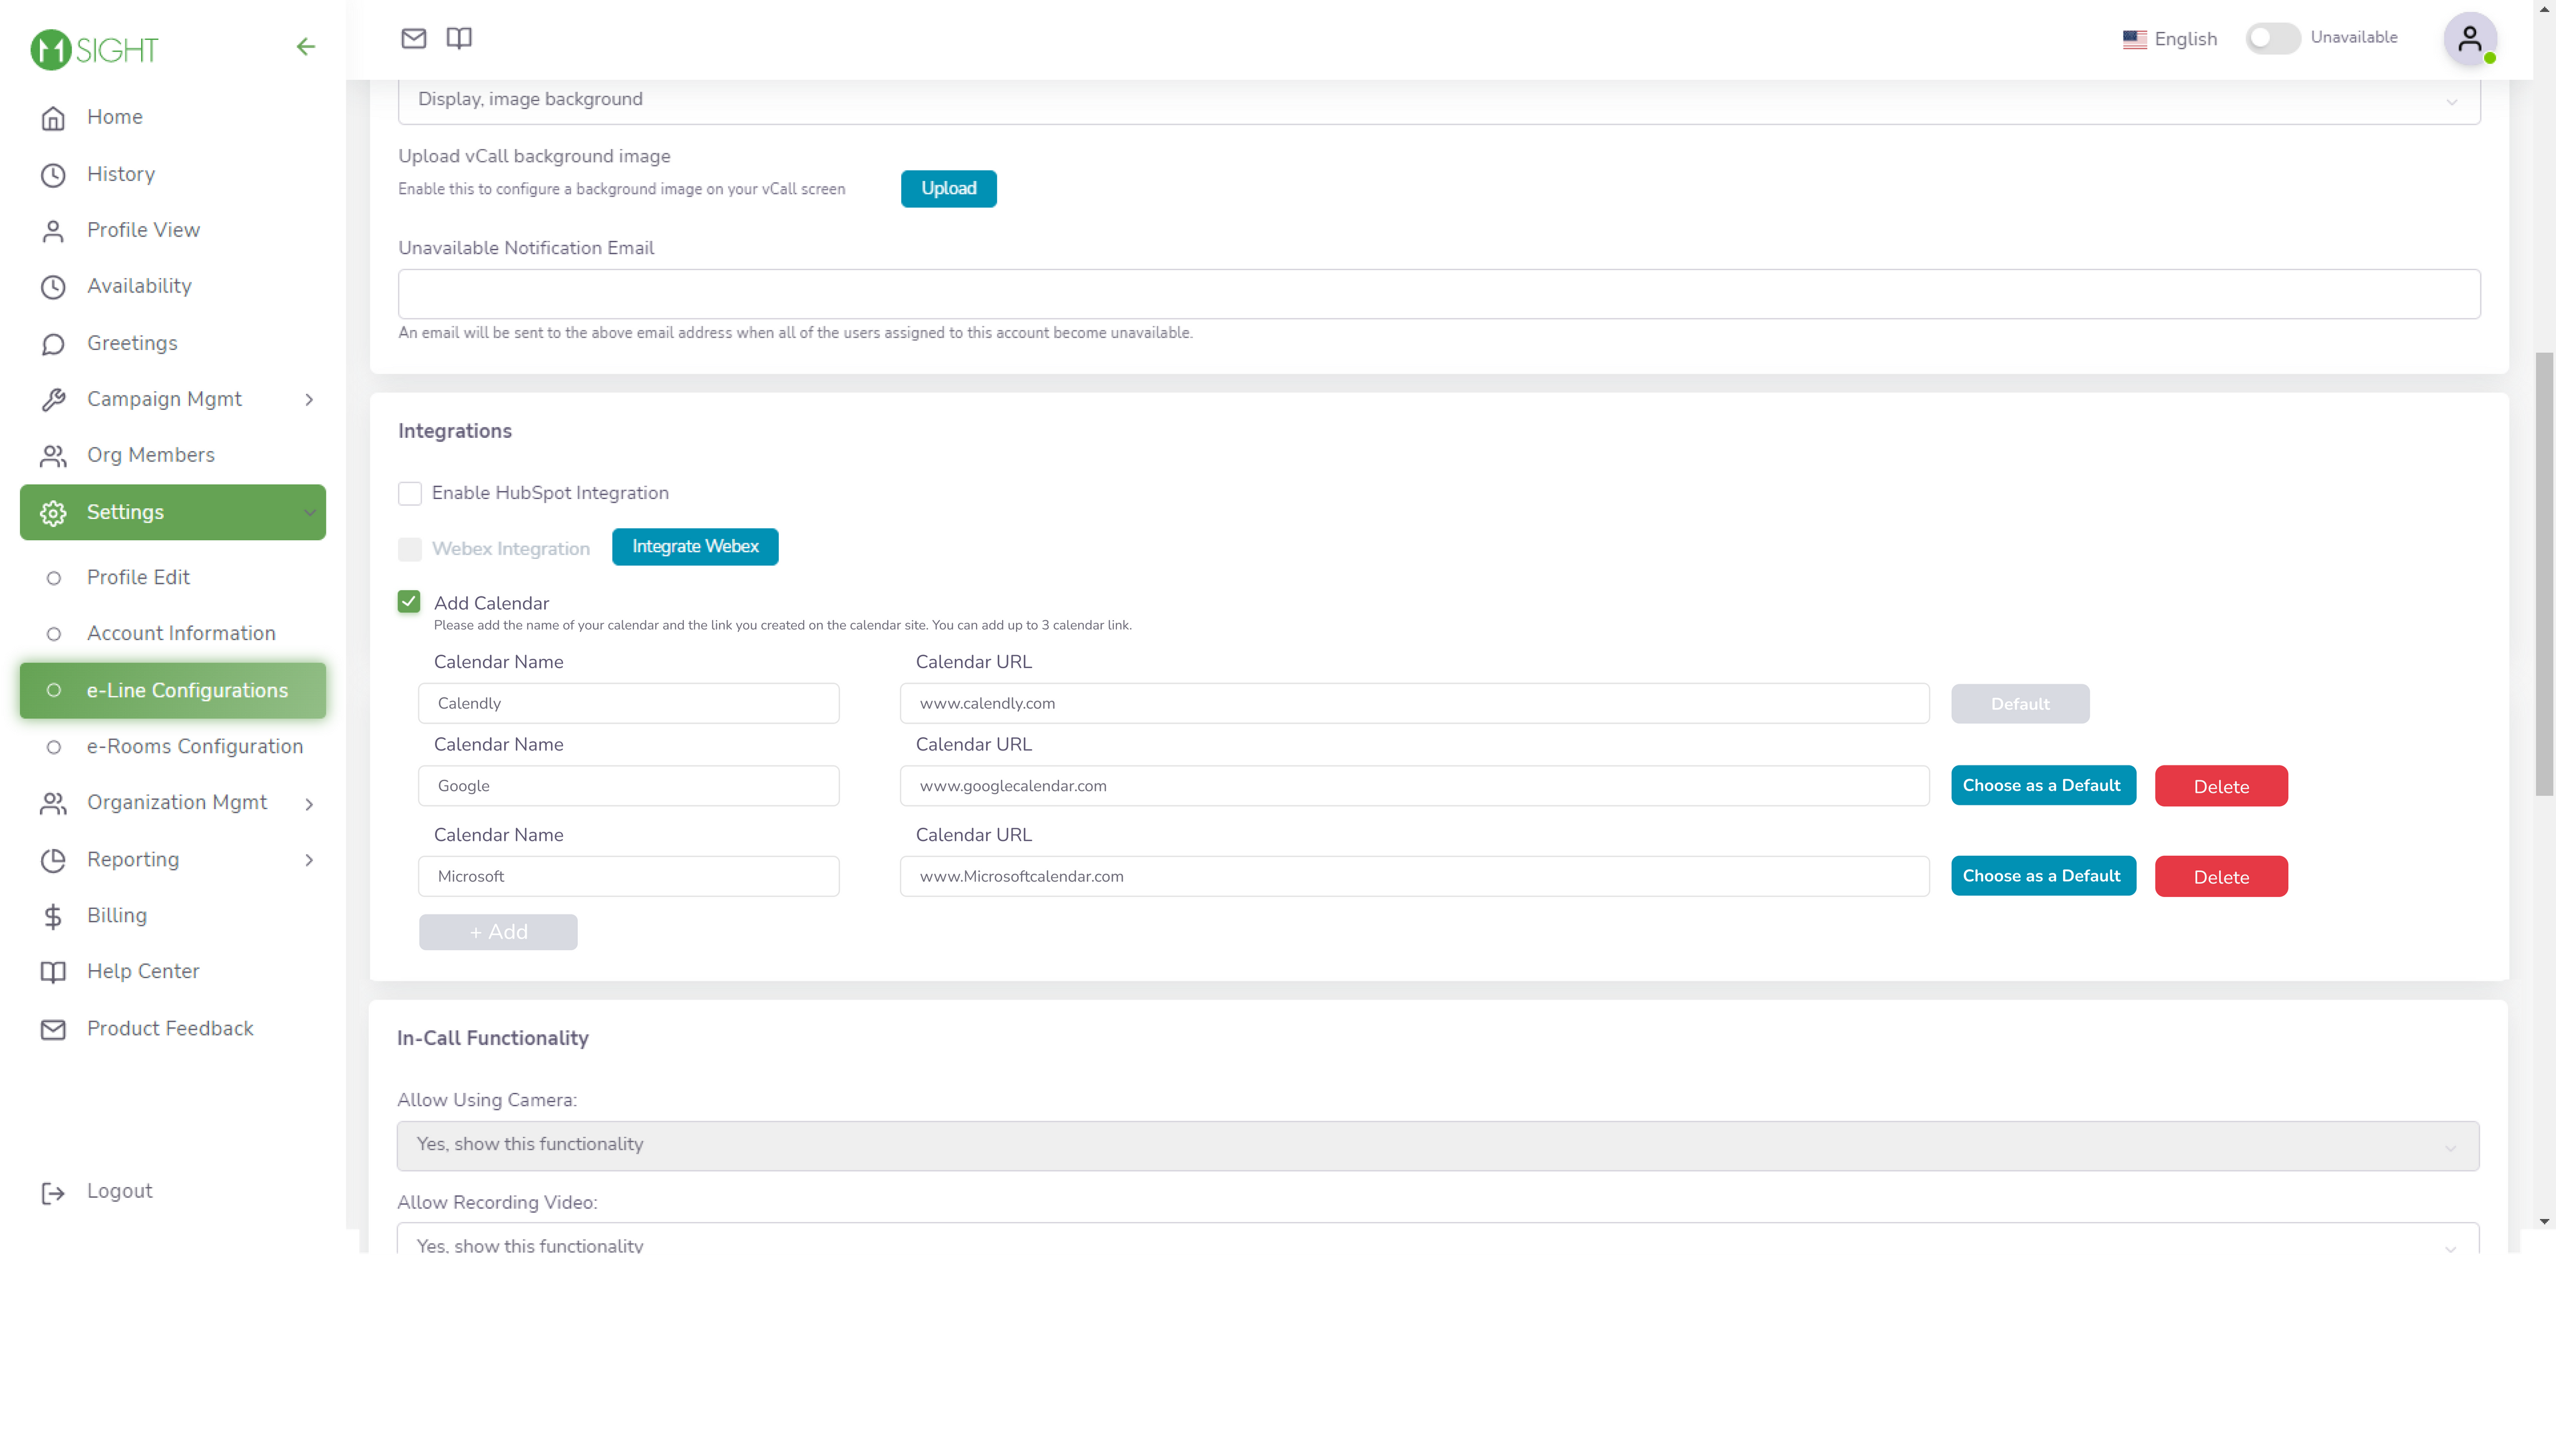Go to Home page label

click(x=115, y=117)
